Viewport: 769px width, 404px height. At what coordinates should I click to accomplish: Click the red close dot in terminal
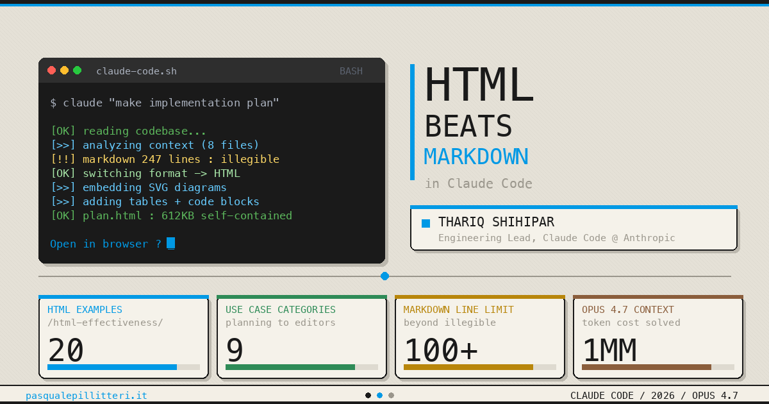coord(52,71)
